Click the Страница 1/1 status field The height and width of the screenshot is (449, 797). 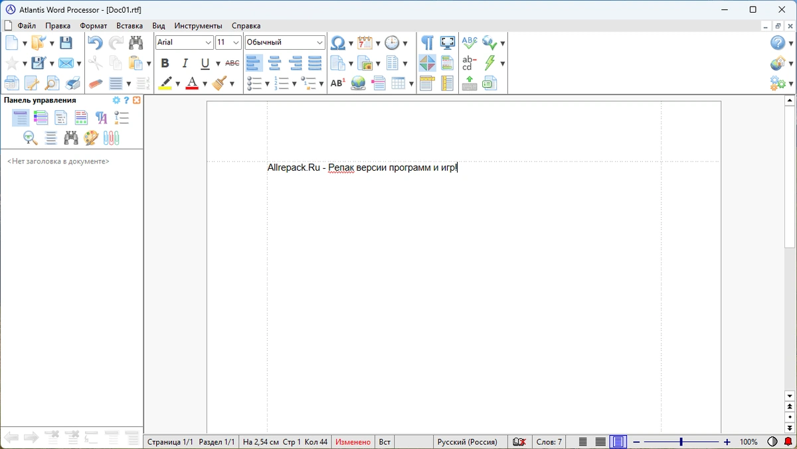tap(170, 442)
